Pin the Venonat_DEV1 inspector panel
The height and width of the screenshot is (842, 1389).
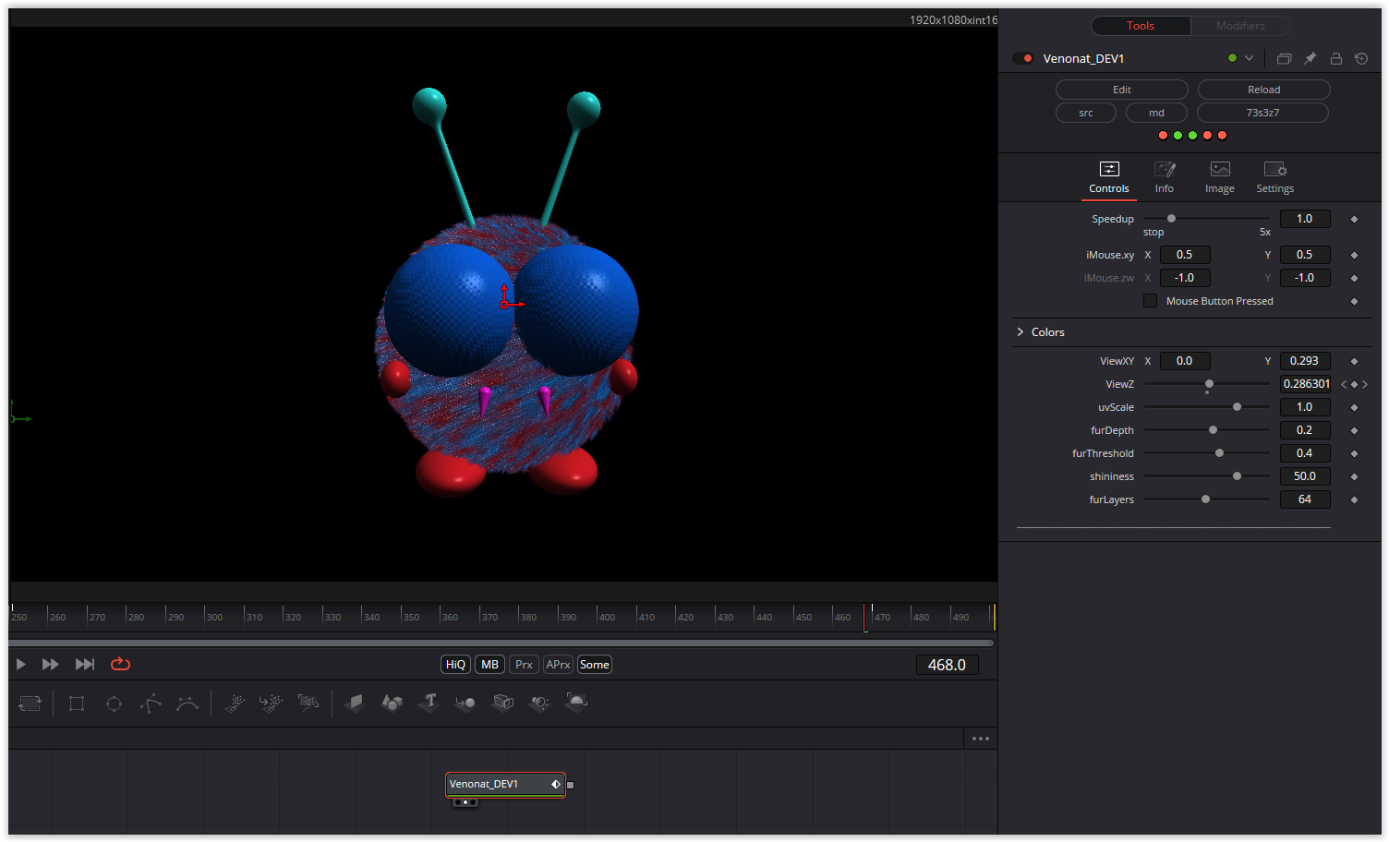[x=1310, y=58]
